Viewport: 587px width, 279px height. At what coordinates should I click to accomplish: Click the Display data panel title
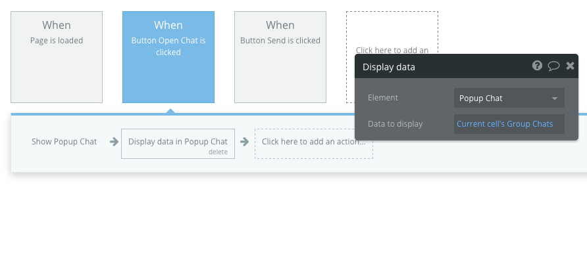[x=389, y=67]
